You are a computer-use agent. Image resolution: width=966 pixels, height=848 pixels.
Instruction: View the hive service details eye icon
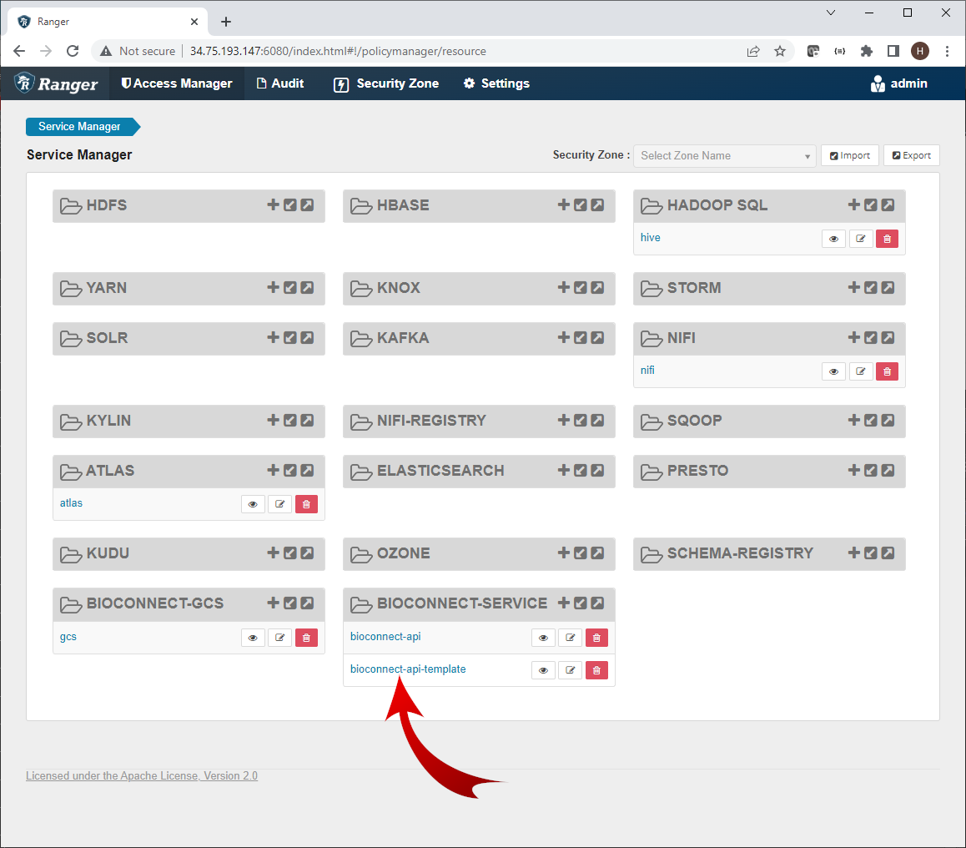(833, 239)
